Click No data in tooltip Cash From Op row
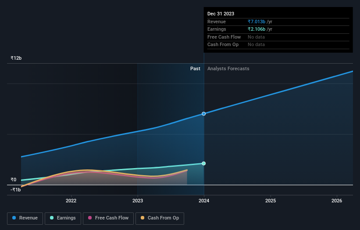This screenshot has width=360, height=230. pos(256,45)
